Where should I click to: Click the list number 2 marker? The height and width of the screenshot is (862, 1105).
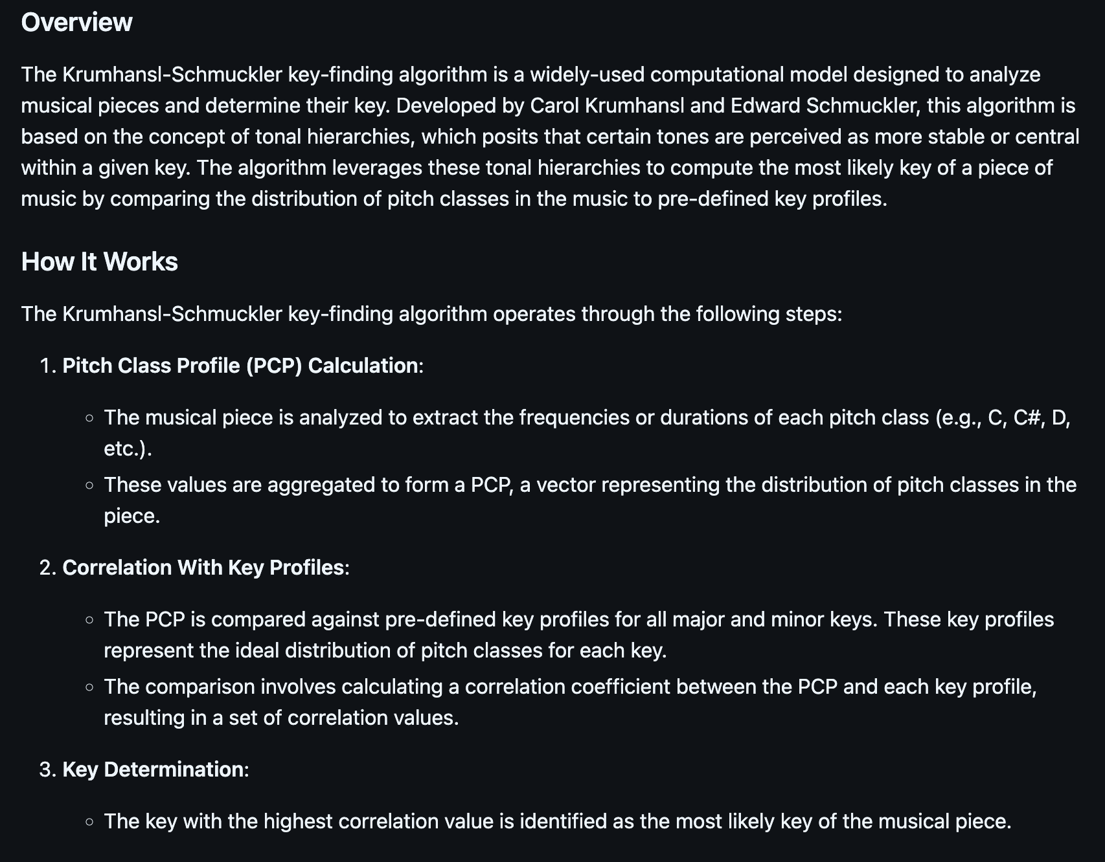pyautogui.click(x=48, y=568)
